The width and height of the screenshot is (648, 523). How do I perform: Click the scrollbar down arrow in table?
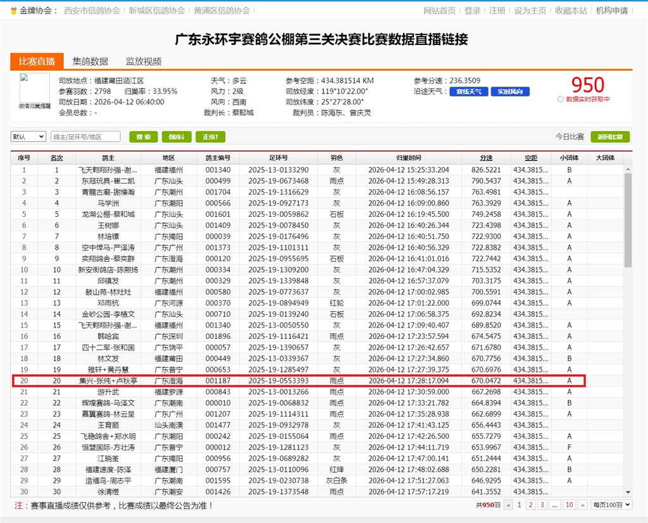[x=628, y=492]
